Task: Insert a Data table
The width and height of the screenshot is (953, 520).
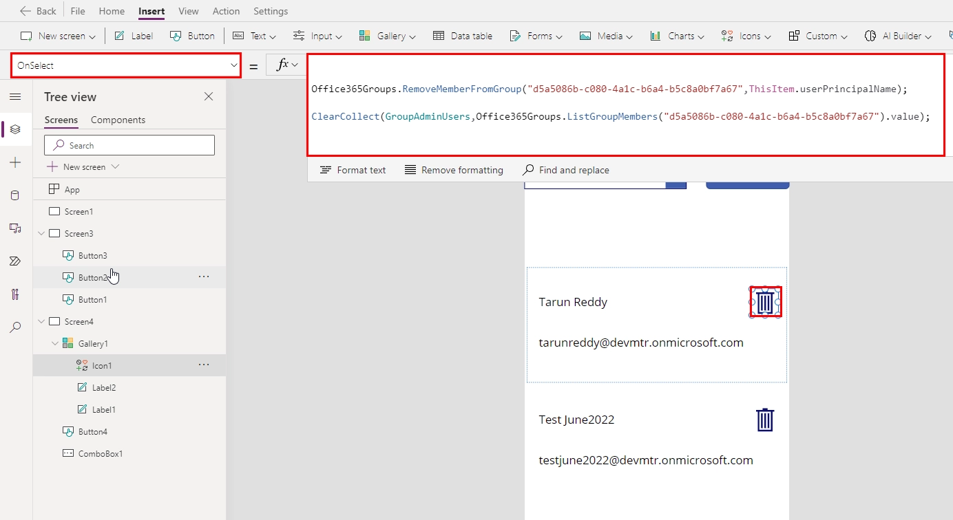Action: [x=463, y=36]
